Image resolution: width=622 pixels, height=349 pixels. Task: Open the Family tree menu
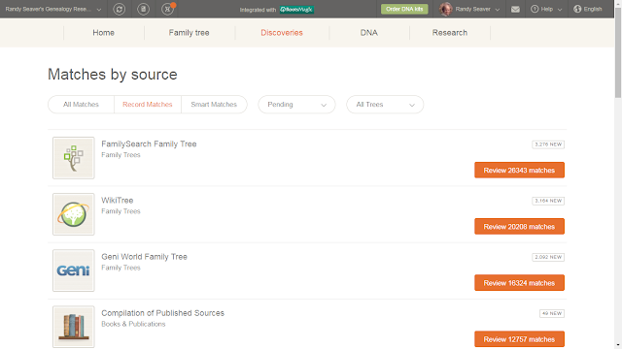tap(189, 33)
